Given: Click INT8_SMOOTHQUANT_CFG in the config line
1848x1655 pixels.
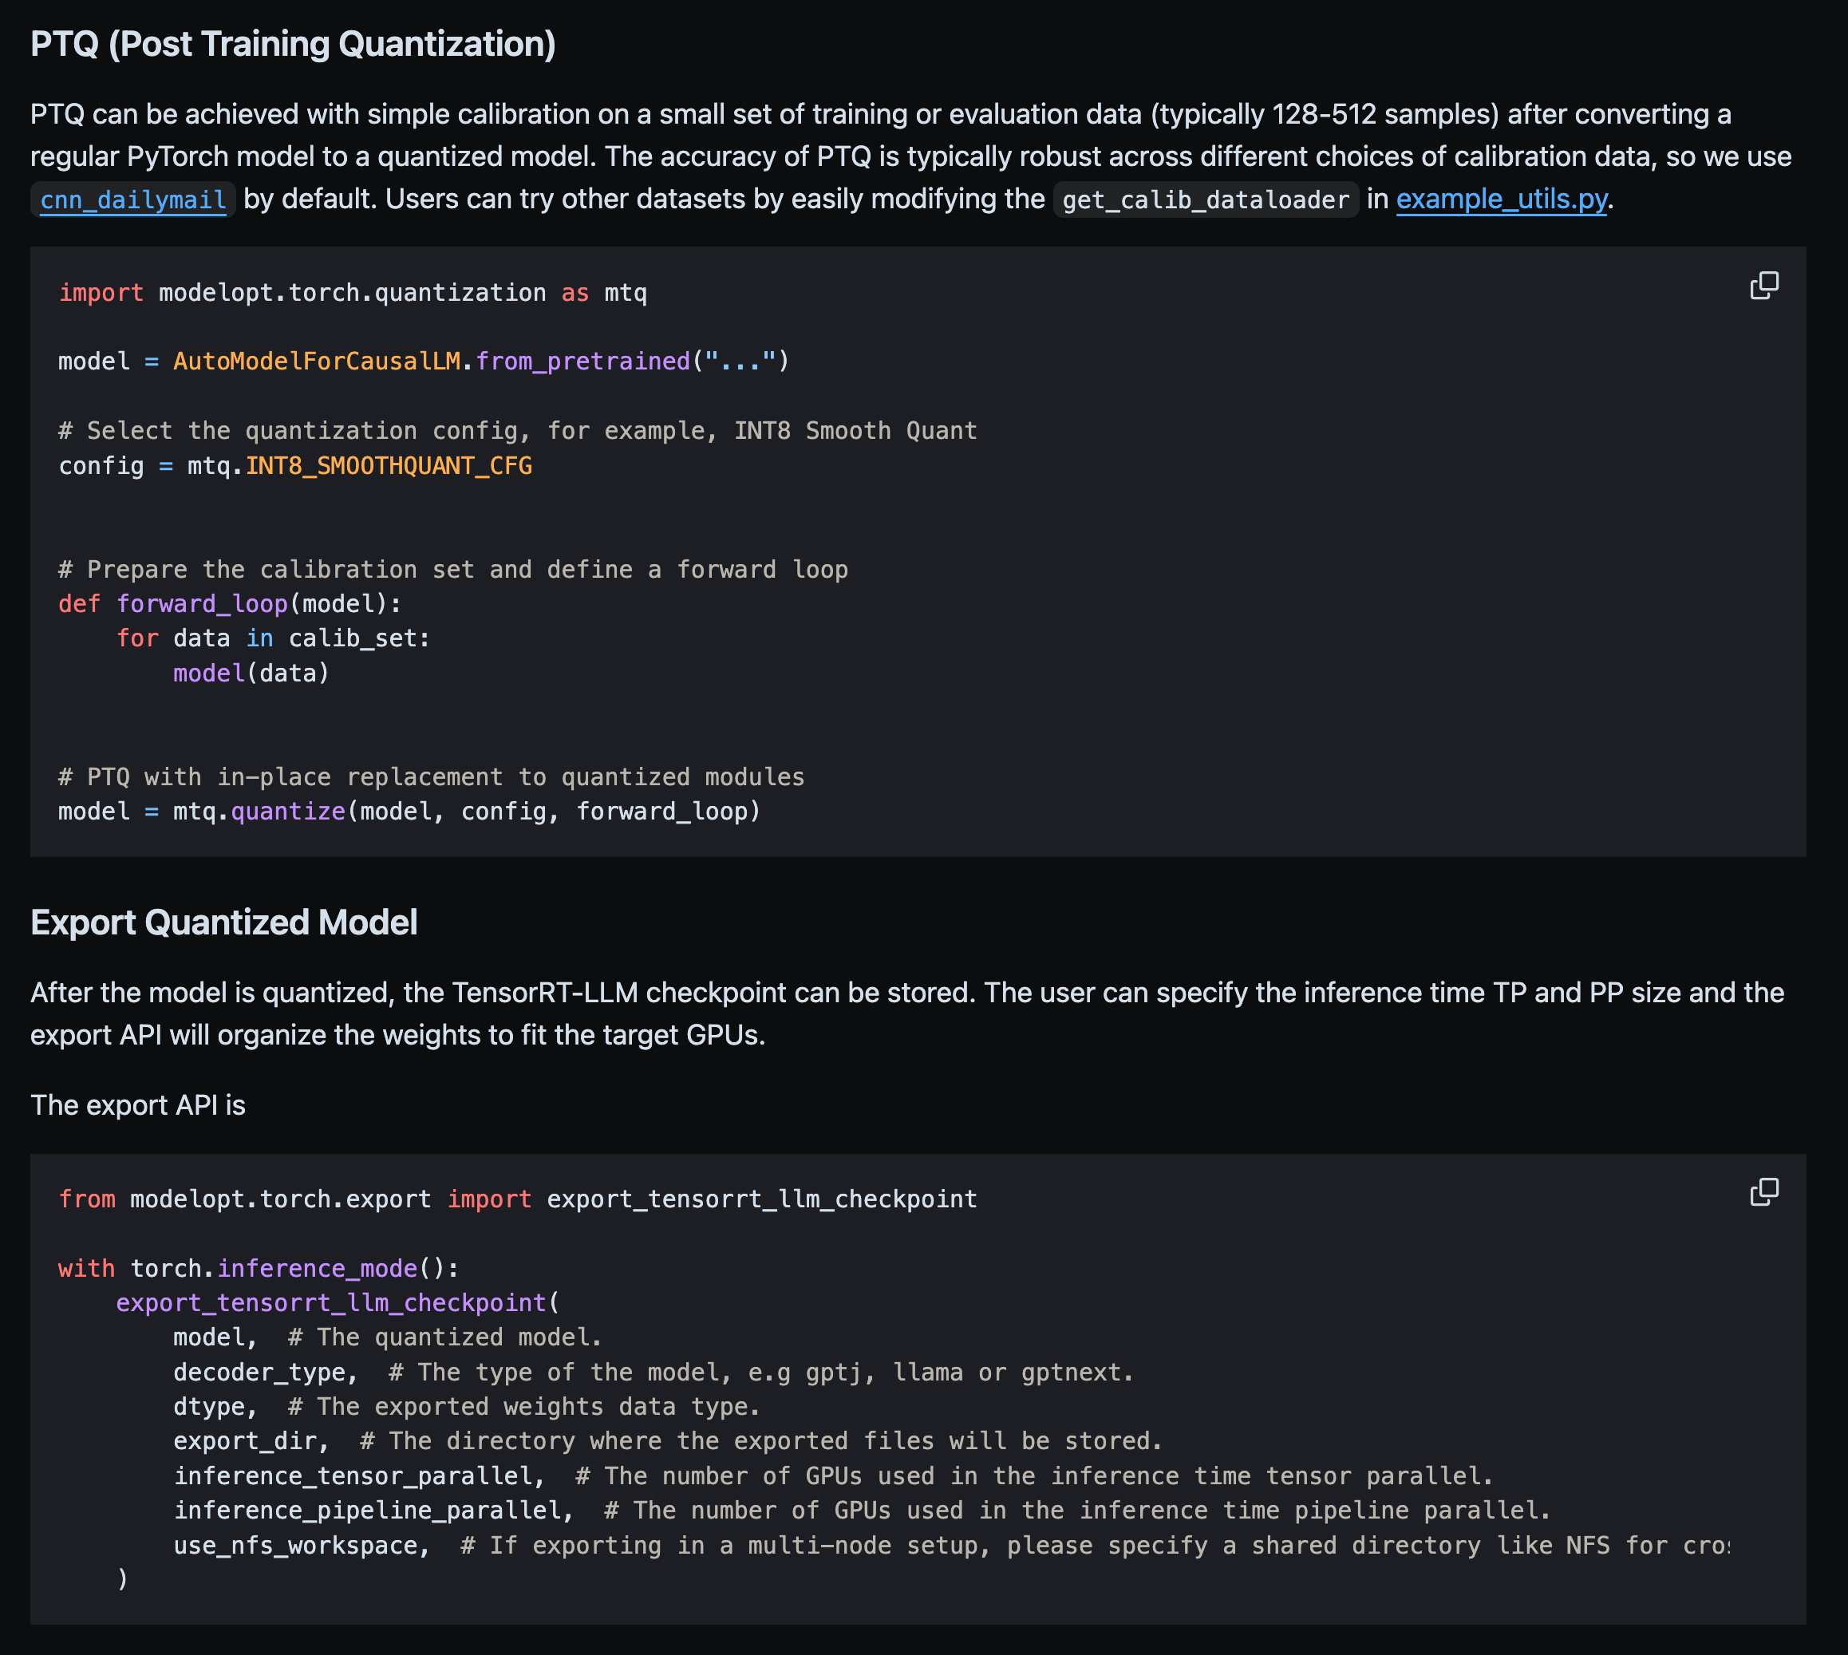Looking at the screenshot, I should [389, 465].
